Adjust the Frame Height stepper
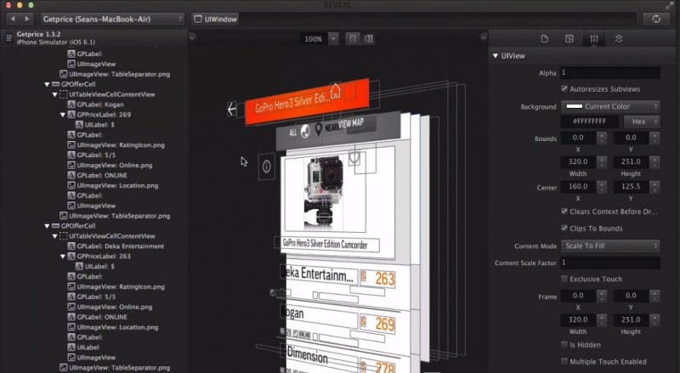Image resolution: width=680 pixels, height=373 pixels. (654, 319)
